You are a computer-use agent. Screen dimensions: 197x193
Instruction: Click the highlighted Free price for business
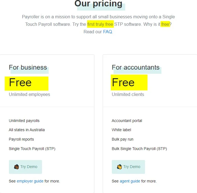click(20, 83)
